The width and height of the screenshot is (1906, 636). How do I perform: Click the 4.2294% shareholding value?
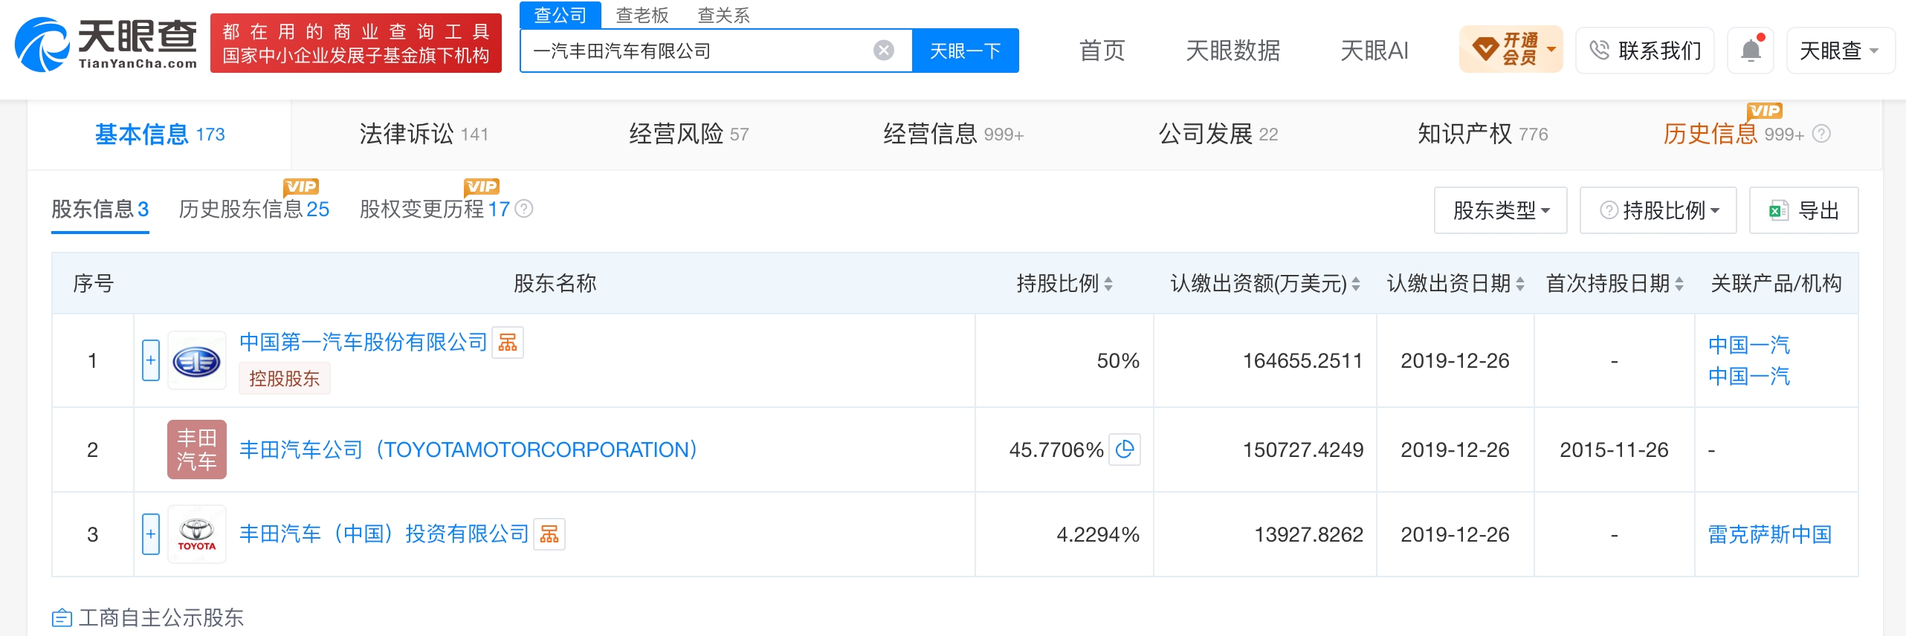(1098, 534)
